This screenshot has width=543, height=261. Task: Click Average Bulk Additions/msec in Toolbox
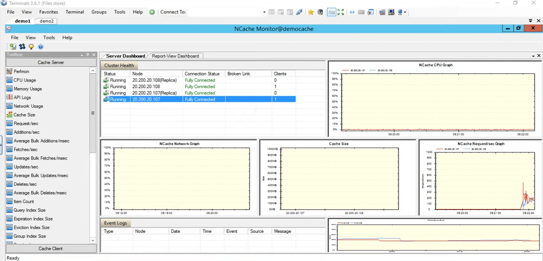(x=41, y=141)
